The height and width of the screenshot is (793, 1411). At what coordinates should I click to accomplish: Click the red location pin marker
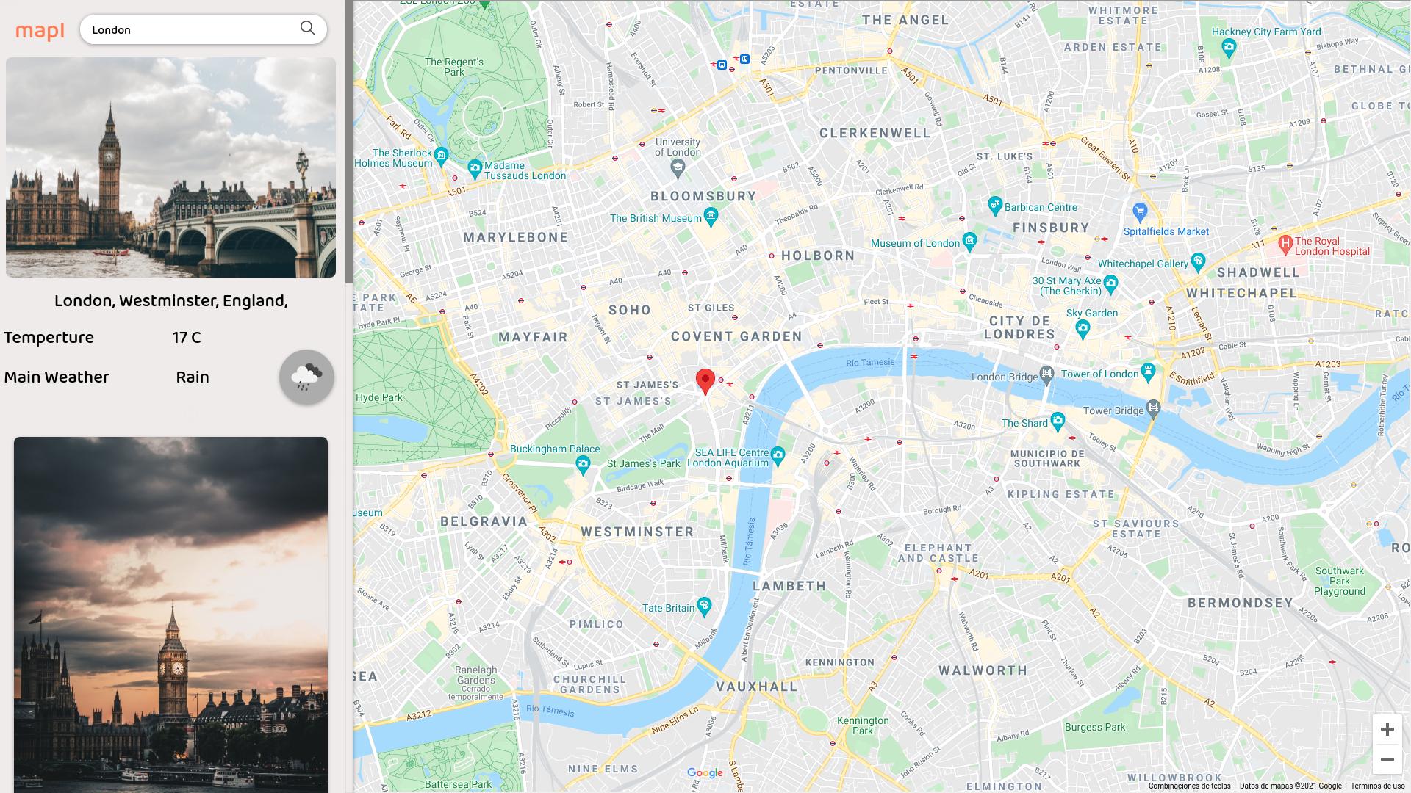[705, 382]
